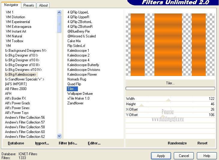219x160 pixels.
Task: Open the Editor... button
Action: [94, 143]
